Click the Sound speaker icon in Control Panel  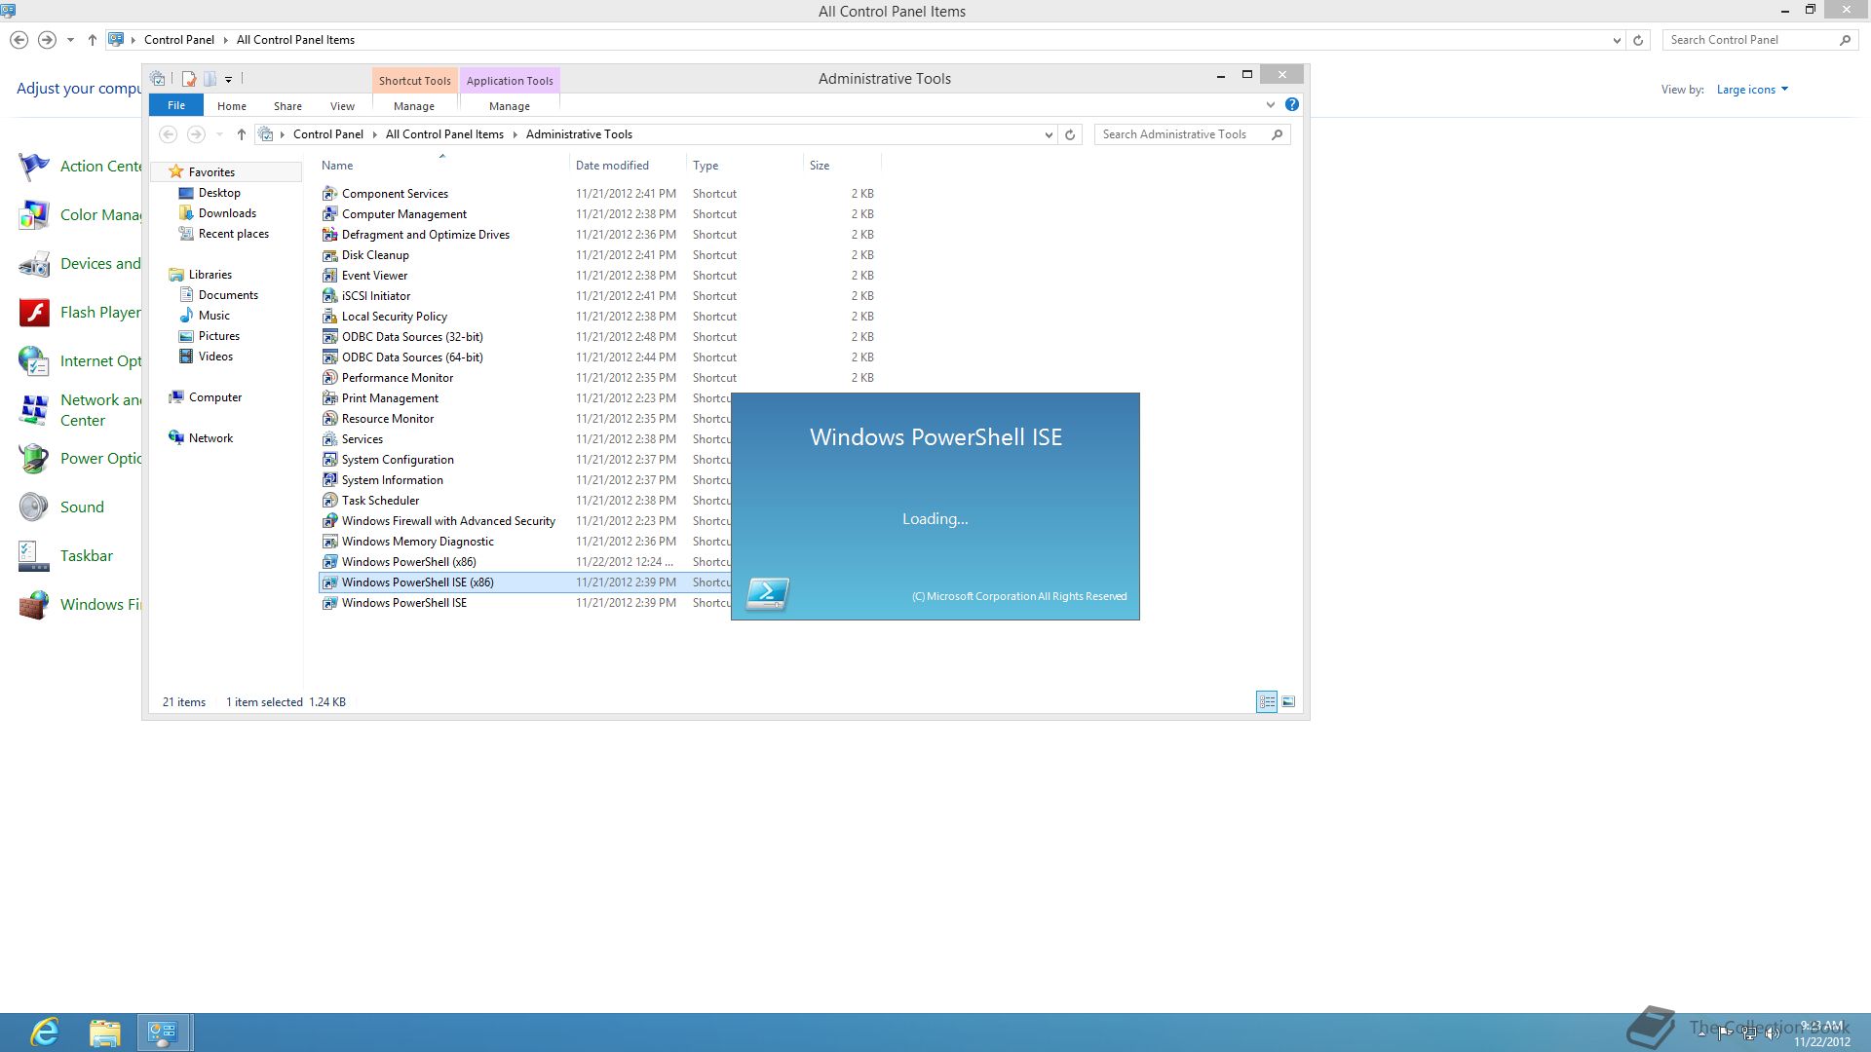coord(34,507)
